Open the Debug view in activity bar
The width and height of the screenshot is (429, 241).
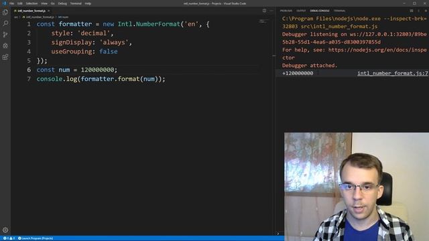click(x=5, y=46)
